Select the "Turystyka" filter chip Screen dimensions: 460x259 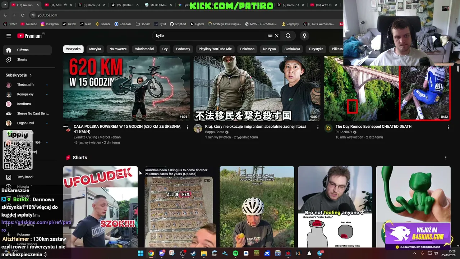316,49
